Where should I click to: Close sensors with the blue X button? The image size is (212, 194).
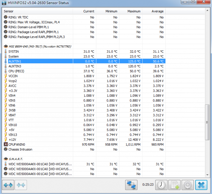pos(201,185)
